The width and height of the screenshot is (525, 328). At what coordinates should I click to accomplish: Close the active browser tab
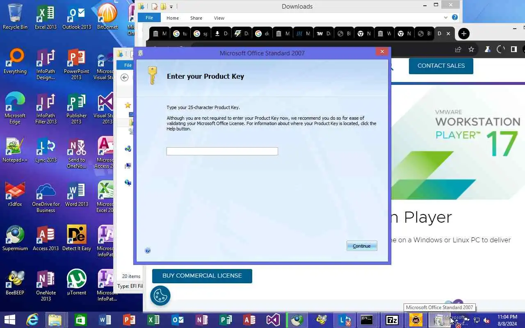[448, 34]
